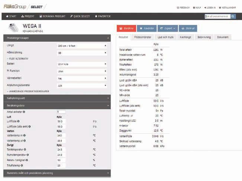Screen dimensions: 242x181
Task: Open Inställningar settings link
Action: coord(228,7)
